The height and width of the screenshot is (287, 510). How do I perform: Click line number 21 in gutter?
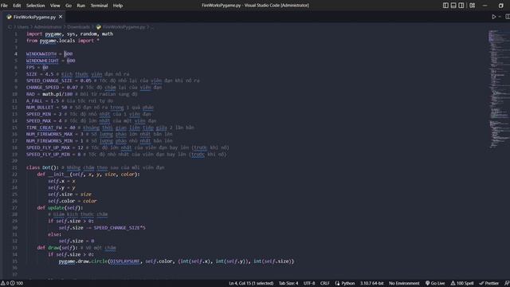pyautogui.click(x=14, y=167)
